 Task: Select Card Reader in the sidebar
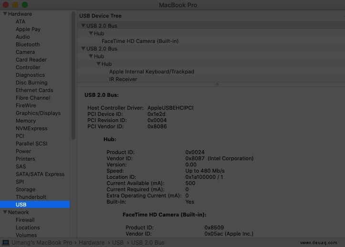point(31,60)
